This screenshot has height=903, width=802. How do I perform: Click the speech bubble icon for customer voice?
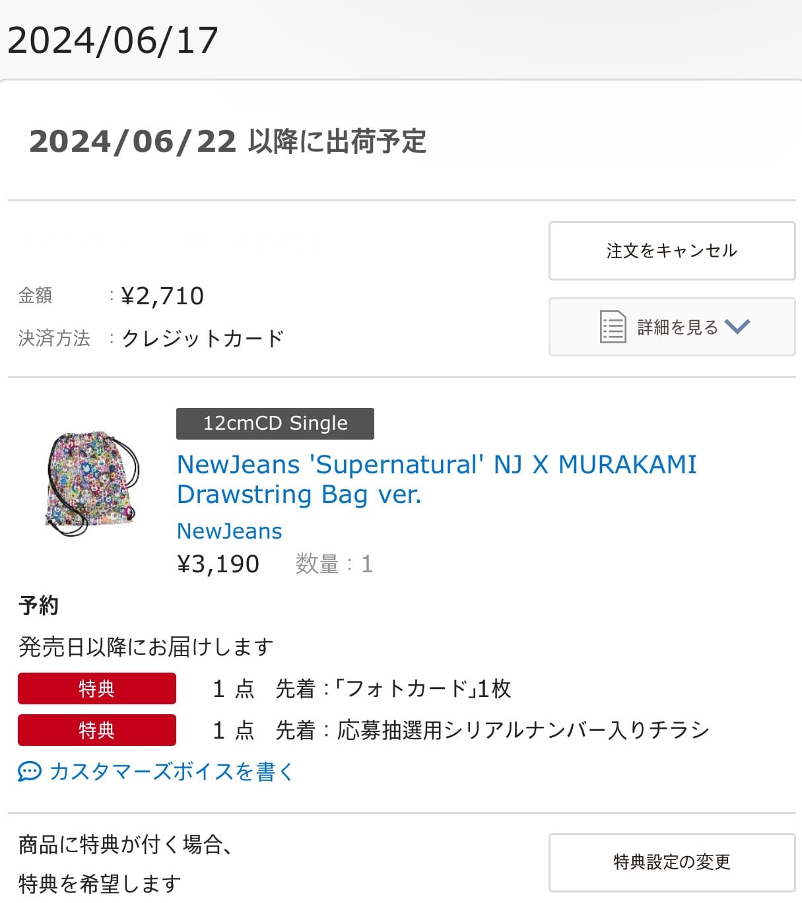coord(30,772)
